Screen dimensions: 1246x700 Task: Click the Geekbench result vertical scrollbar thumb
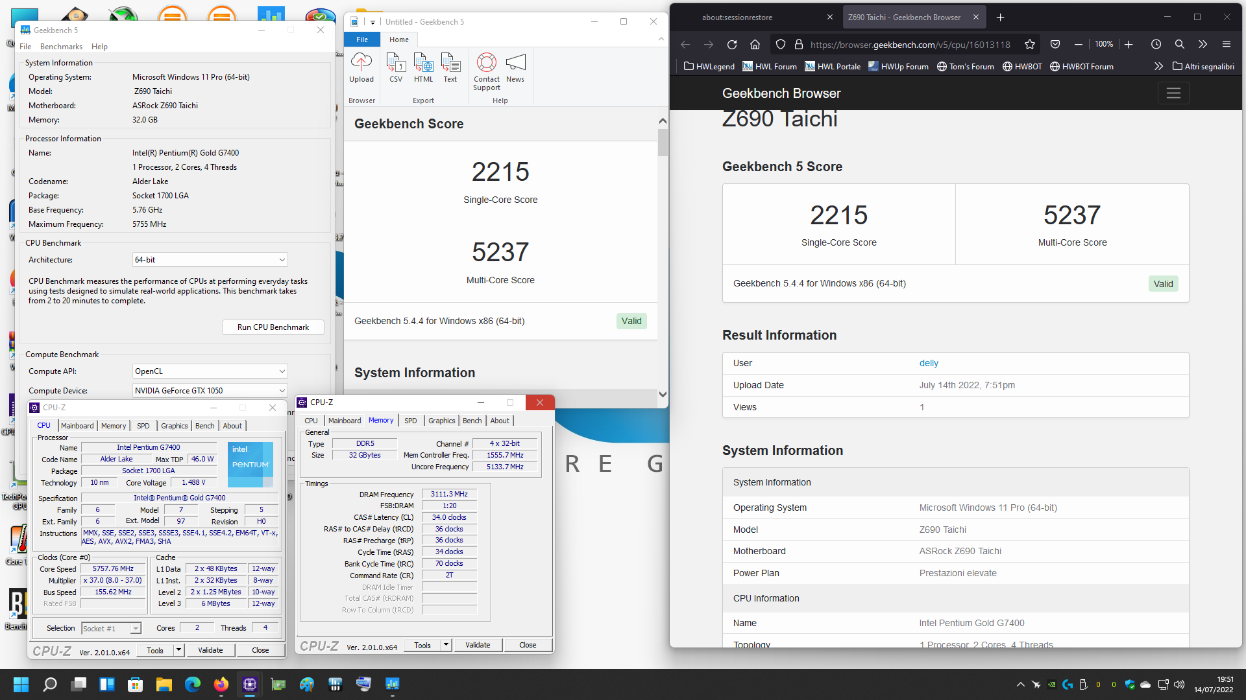tap(663, 143)
